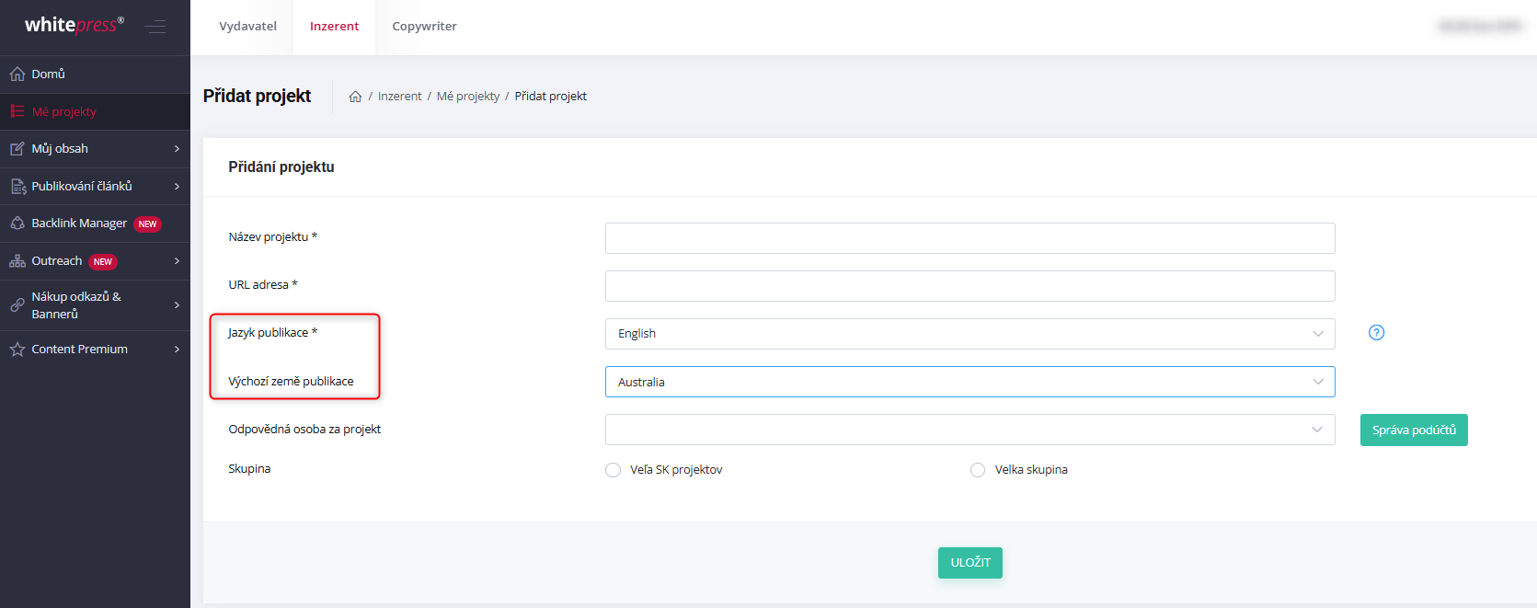Switch to the Vydavatel tab
The width and height of the screenshot is (1537, 608).
tap(247, 27)
